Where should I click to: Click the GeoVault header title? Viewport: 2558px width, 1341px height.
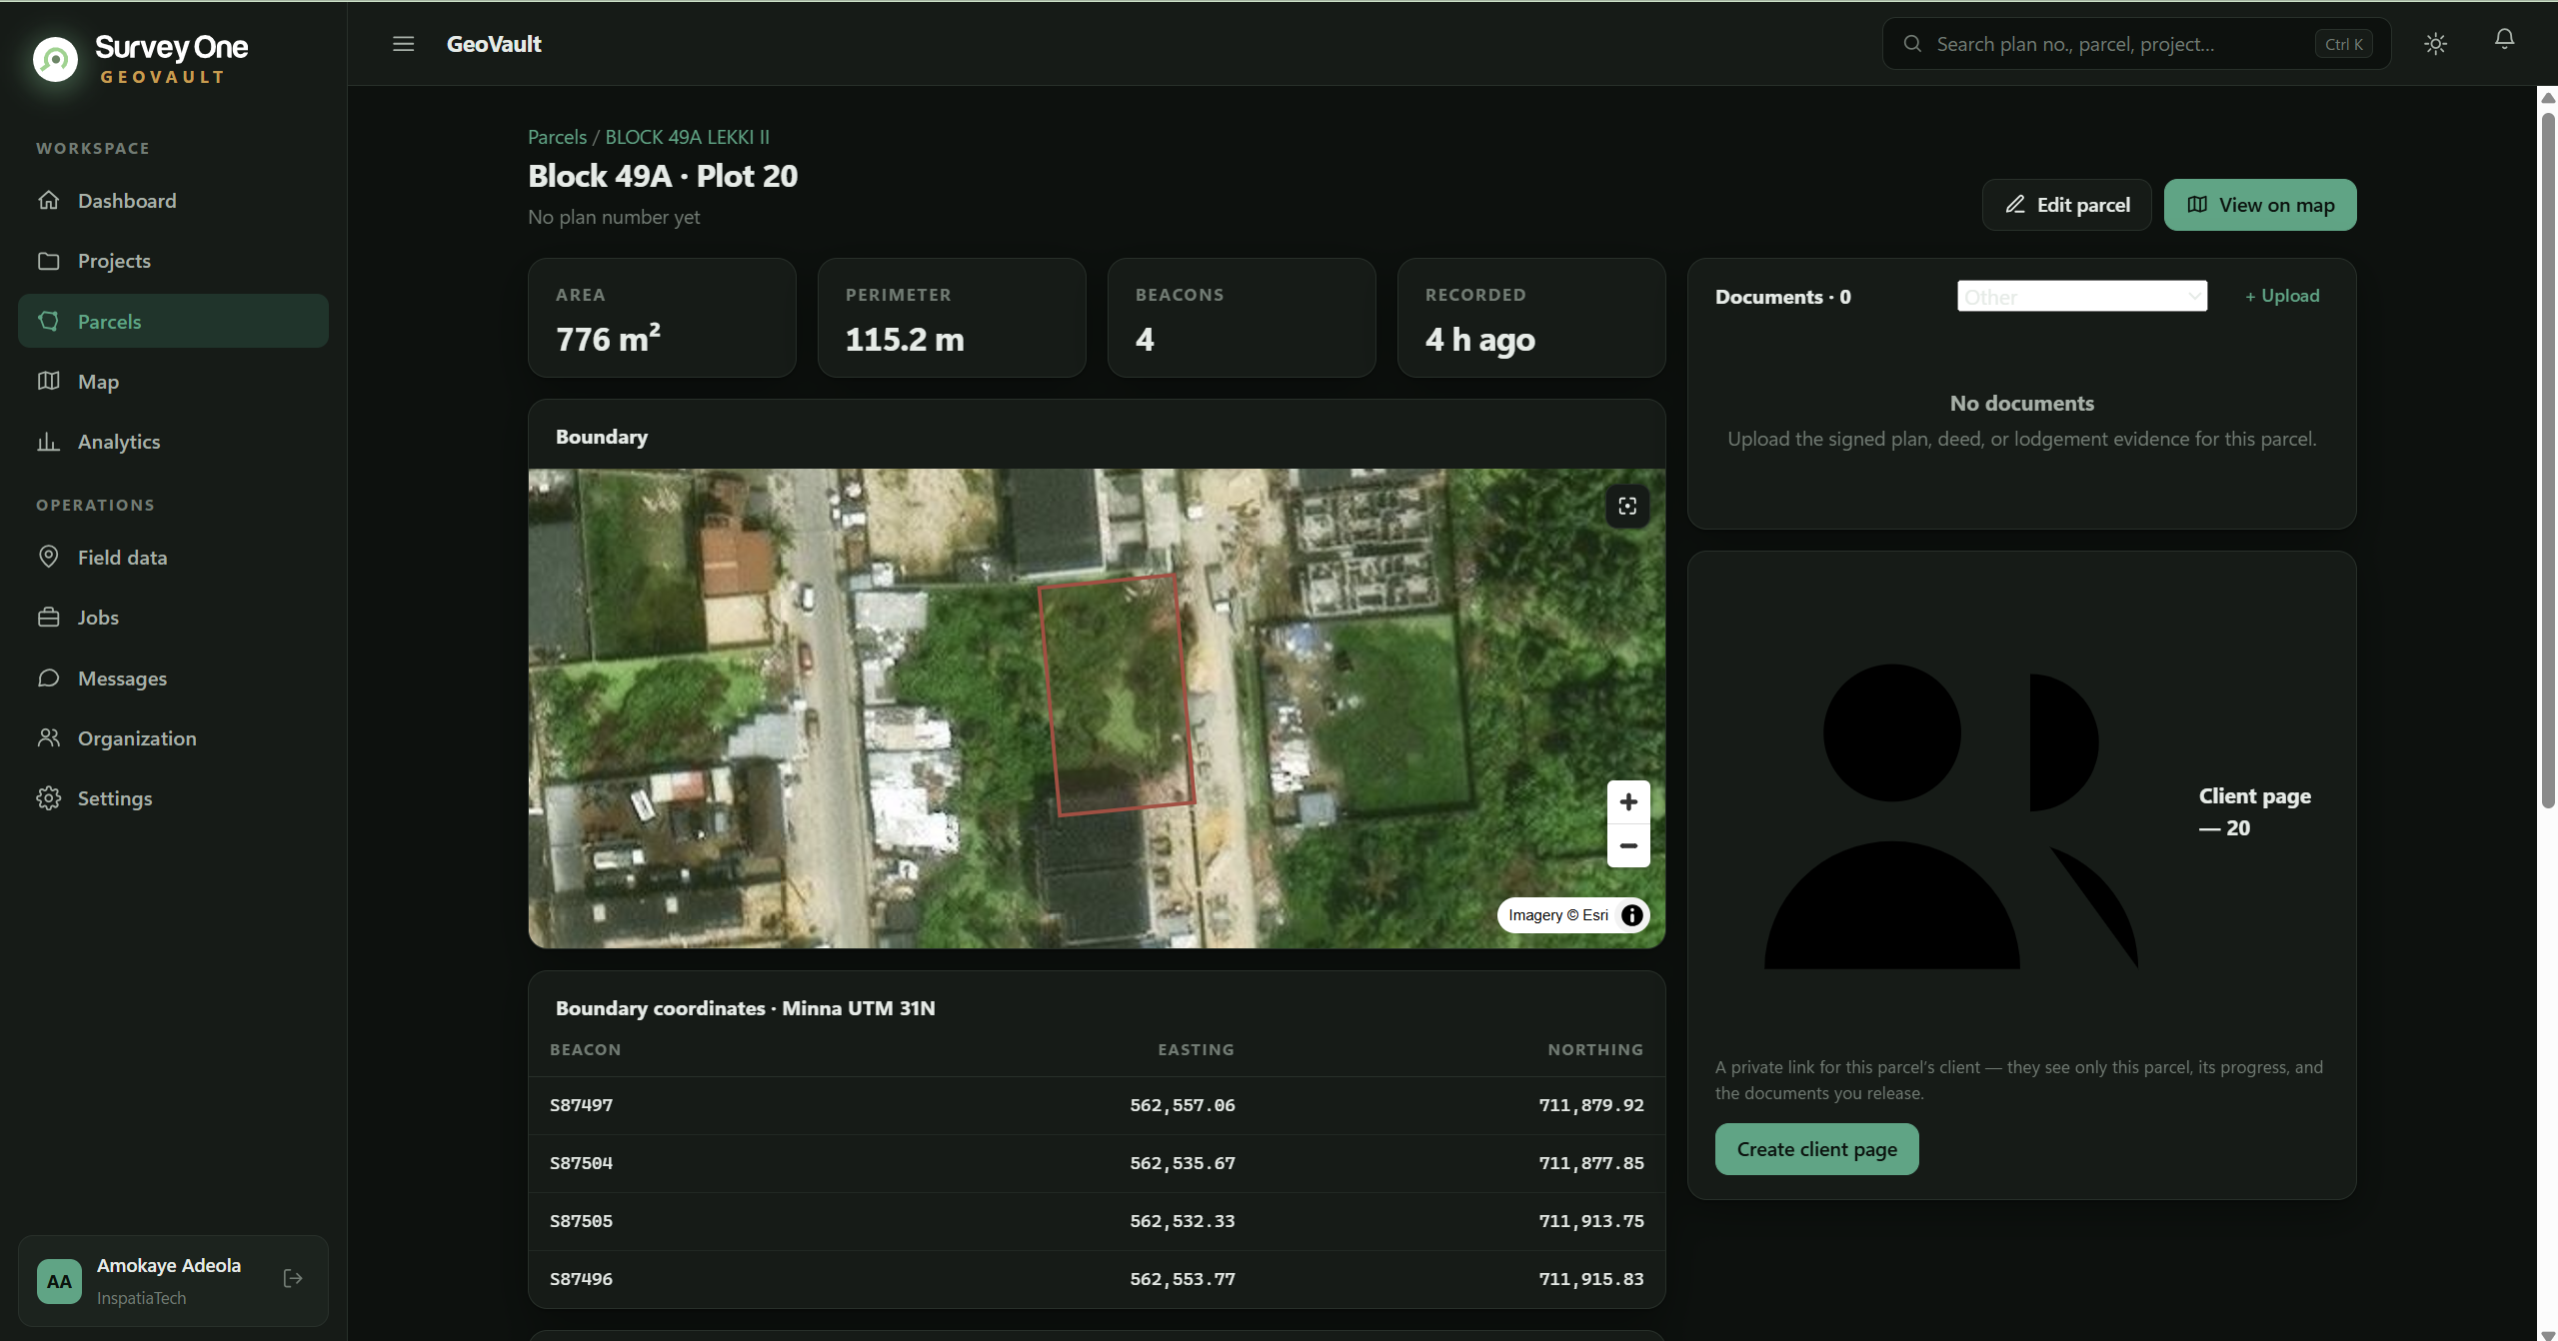[x=494, y=44]
